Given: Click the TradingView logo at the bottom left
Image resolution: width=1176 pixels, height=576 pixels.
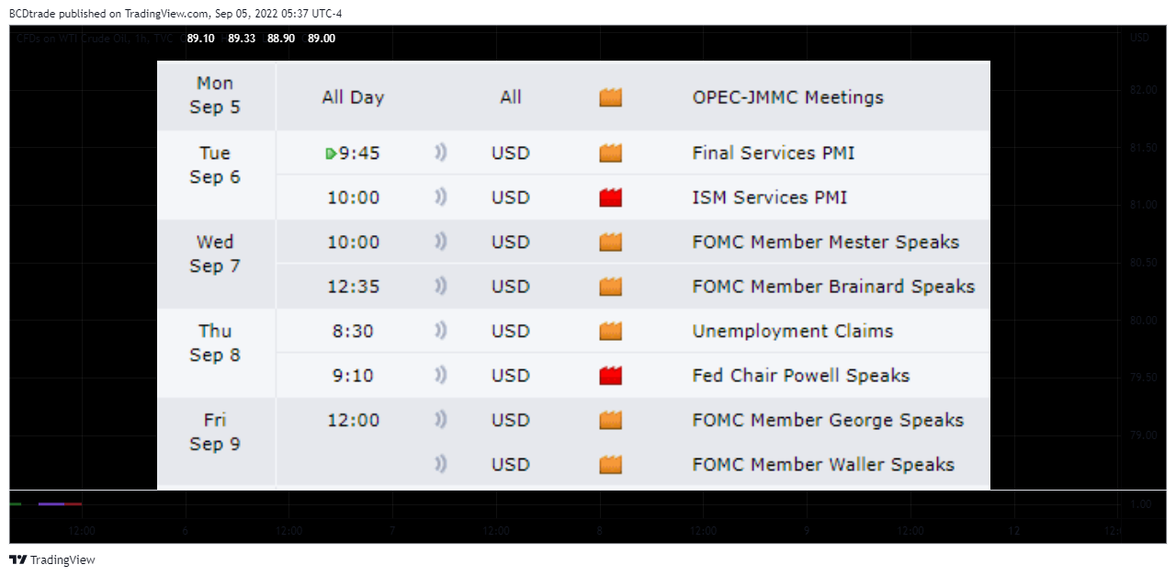Looking at the screenshot, I should point(52,559).
